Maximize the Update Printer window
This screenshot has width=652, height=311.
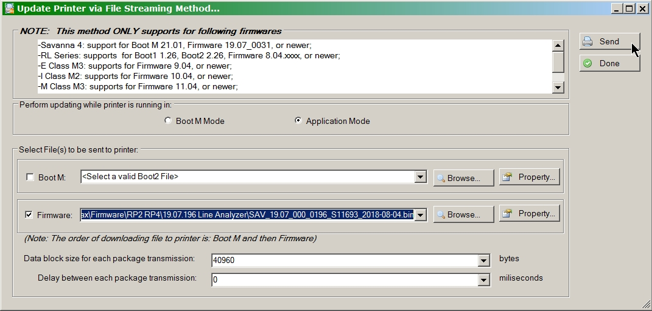click(x=629, y=9)
